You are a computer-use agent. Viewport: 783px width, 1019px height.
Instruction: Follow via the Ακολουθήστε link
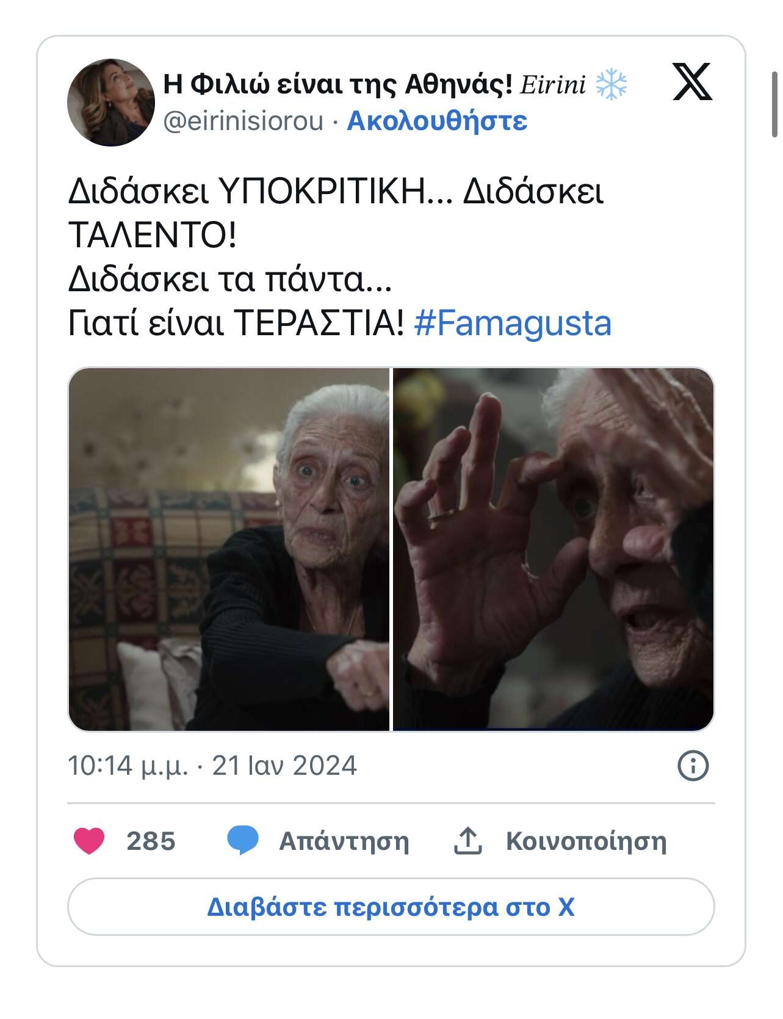[x=437, y=121]
